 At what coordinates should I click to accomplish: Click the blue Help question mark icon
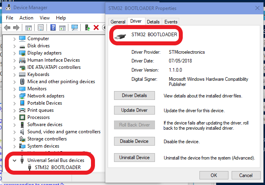[53, 27]
